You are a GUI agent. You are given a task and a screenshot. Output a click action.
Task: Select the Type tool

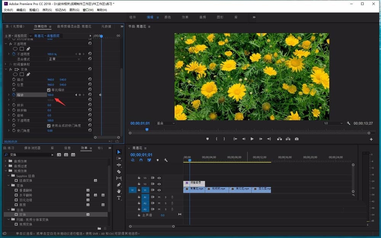click(119, 198)
